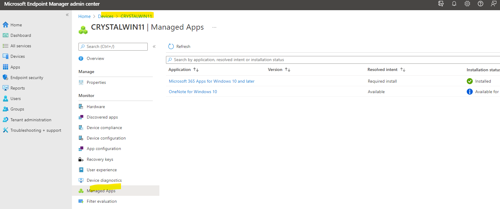
Task: Open the feedback person icon
Action: tap(494, 4)
